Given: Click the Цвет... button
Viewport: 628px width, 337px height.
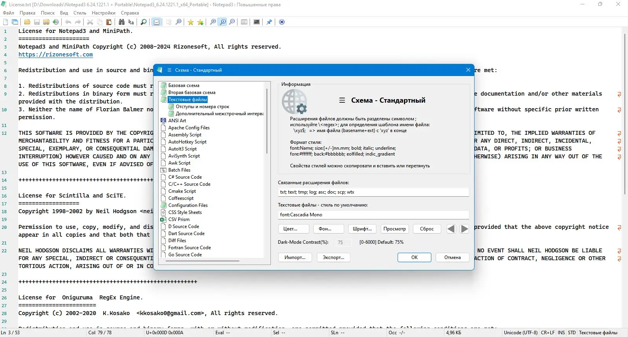Looking at the screenshot, I should (x=294, y=229).
